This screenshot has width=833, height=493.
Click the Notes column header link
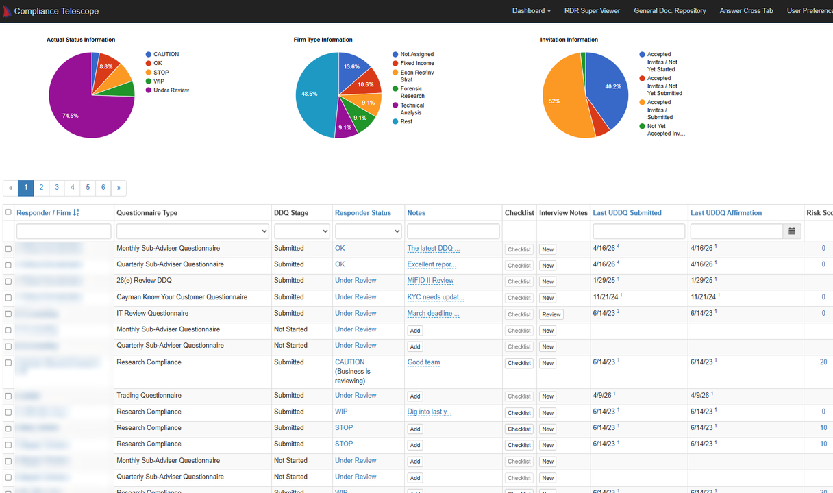[416, 213]
